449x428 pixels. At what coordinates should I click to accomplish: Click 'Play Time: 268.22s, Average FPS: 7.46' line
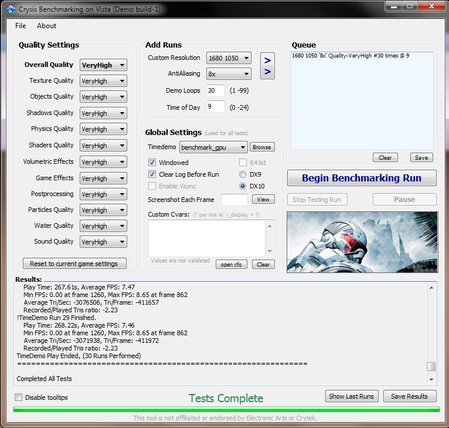79,325
